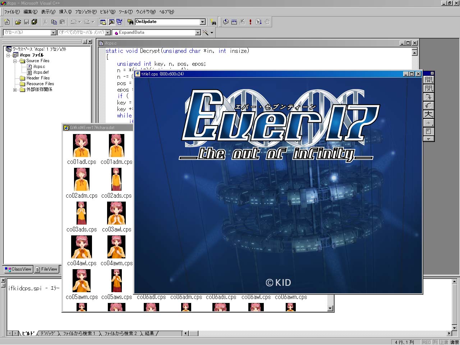The image size is (460, 345).
Task: Expand the 外部依存関係 folder
Action: (x=15, y=90)
